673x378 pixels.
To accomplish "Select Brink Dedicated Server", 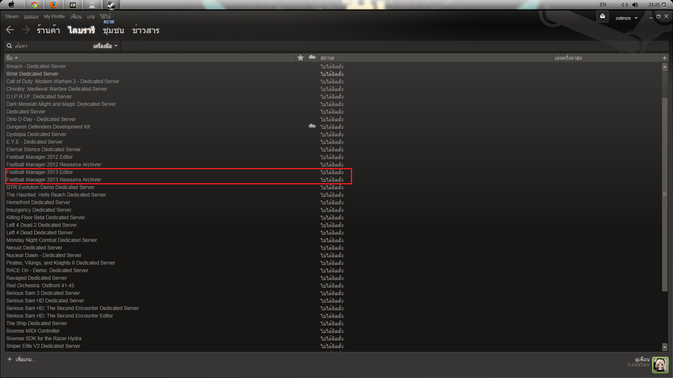I will pos(32,74).
